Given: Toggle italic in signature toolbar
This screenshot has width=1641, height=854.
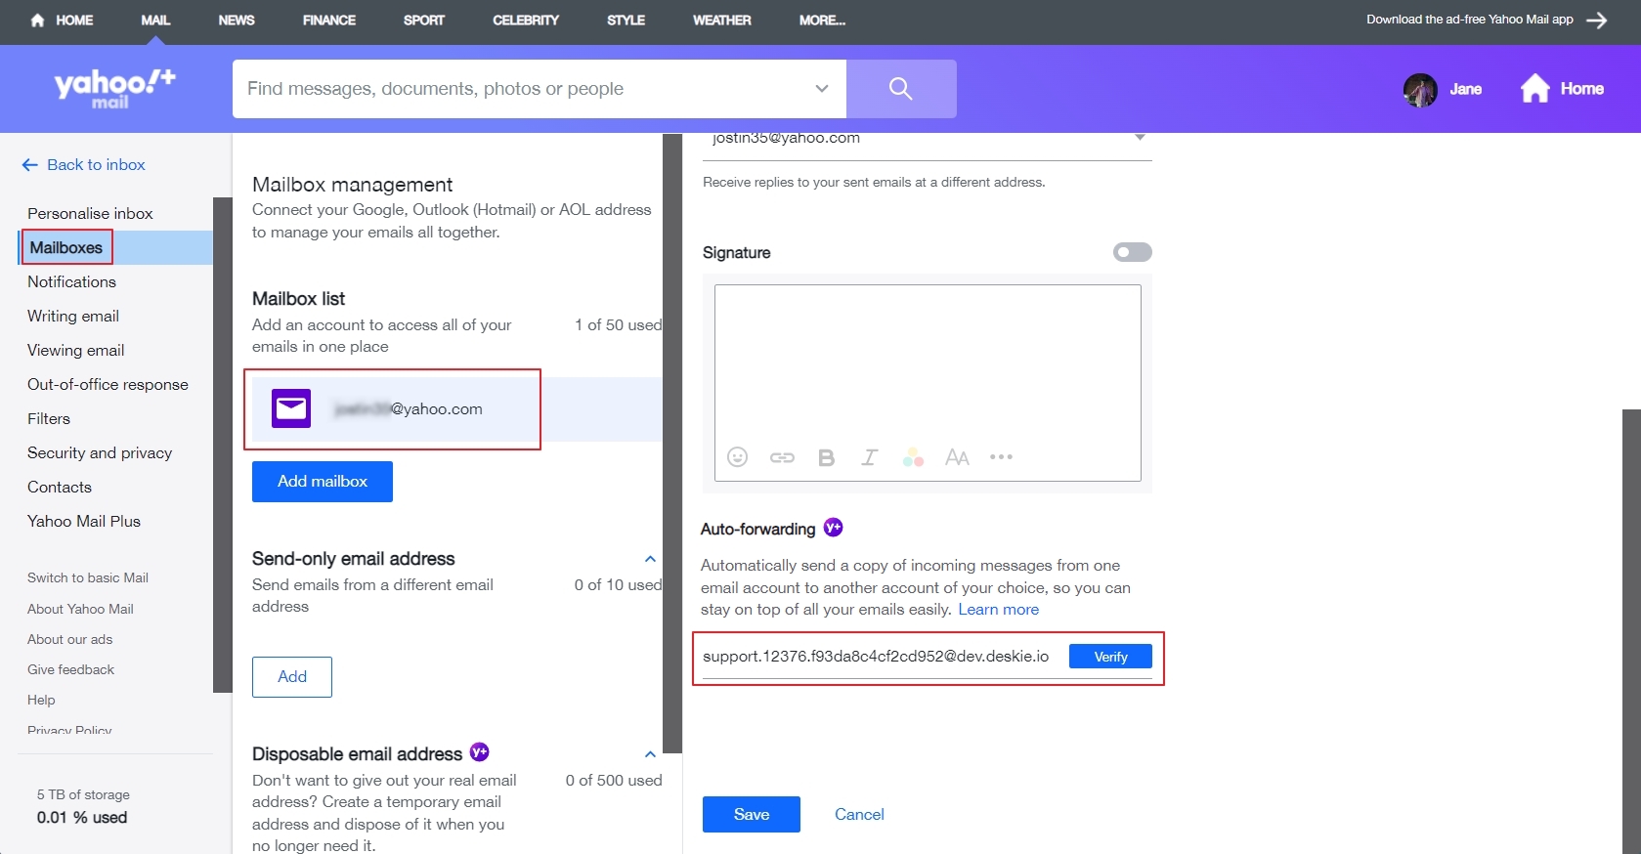Looking at the screenshot, I should tap(869, 457).
